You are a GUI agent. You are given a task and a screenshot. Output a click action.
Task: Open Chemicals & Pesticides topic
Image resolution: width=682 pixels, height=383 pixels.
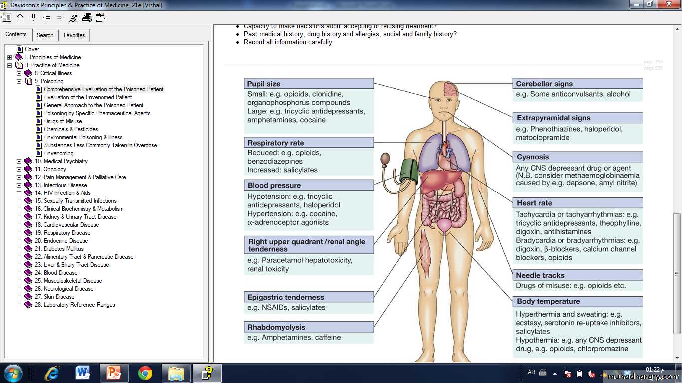71,129
